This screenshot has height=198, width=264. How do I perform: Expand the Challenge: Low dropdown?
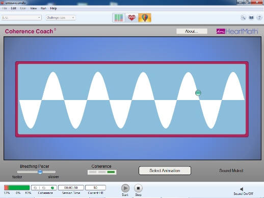point(61,17)
